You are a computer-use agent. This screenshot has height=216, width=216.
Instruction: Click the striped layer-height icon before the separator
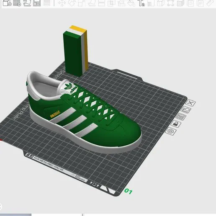(47, 3)
